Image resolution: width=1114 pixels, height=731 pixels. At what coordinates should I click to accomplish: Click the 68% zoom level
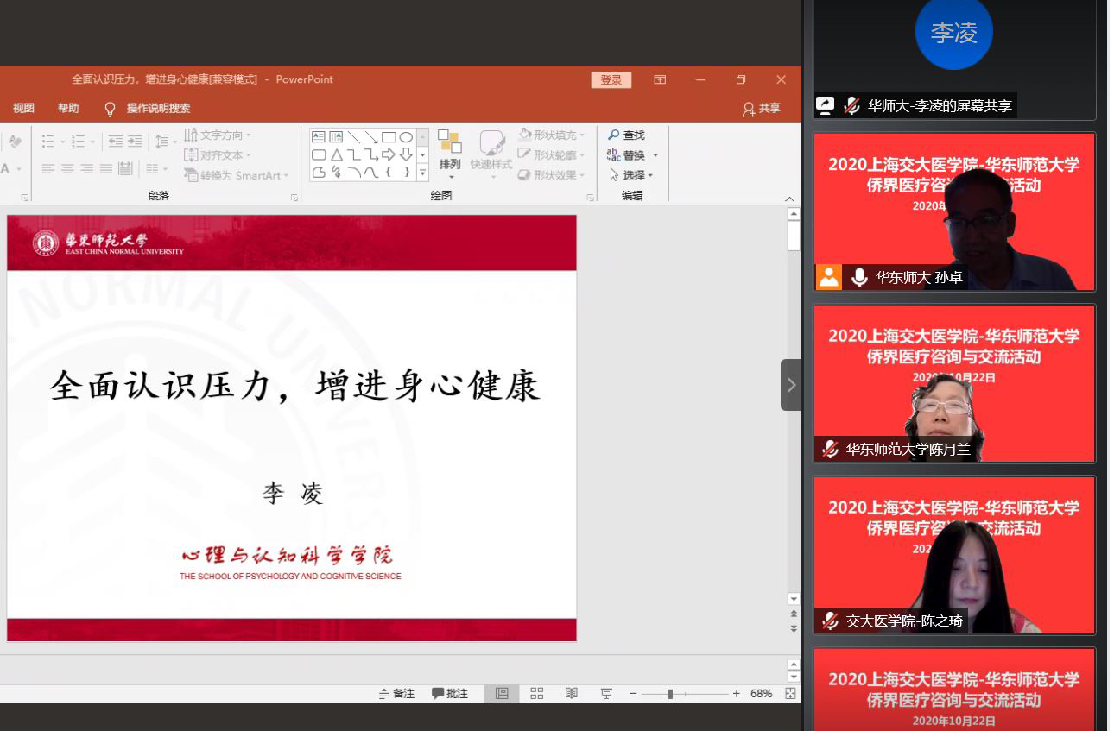coord(762,694)
